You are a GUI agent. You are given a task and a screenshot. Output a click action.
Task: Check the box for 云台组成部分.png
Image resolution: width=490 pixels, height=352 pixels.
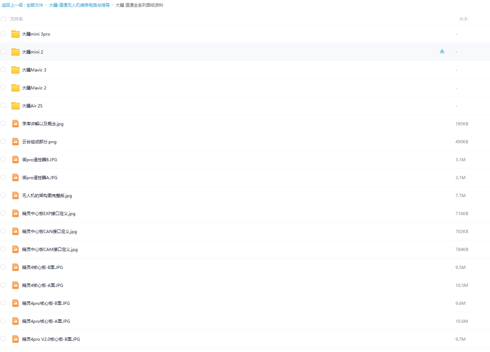pos(3,141)
